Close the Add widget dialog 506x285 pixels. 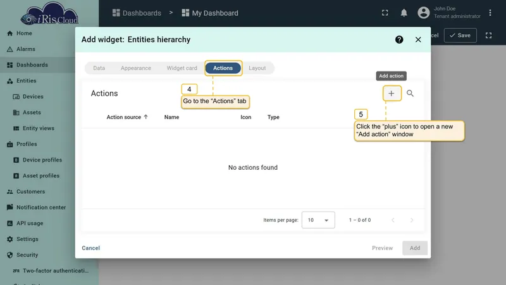[418, 39]
